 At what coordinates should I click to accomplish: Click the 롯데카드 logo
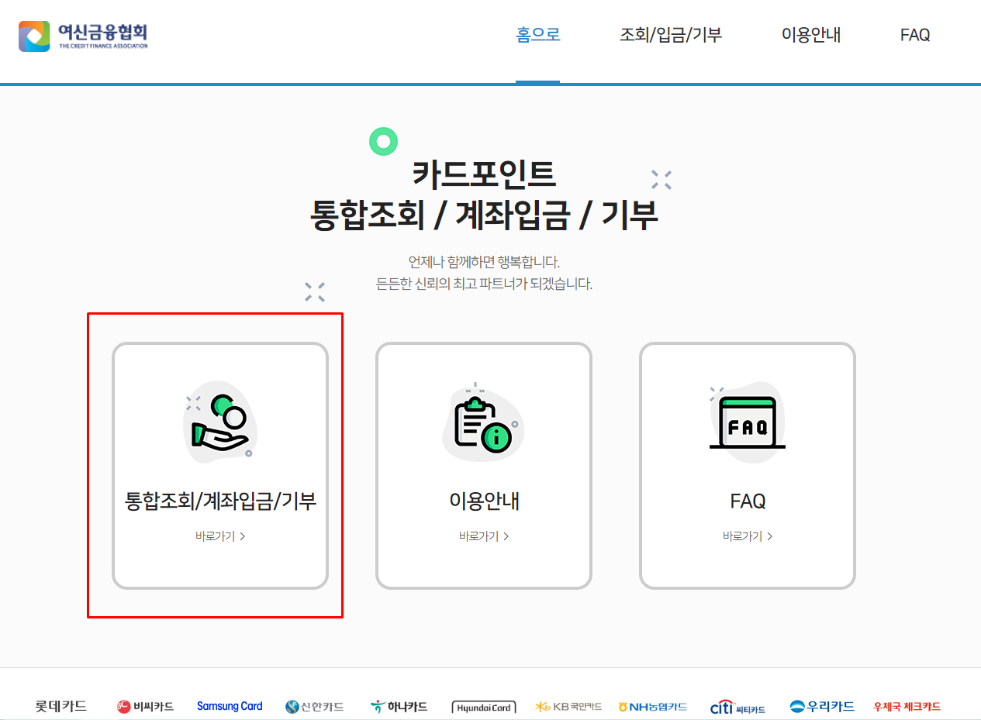(x=60, y=706)
